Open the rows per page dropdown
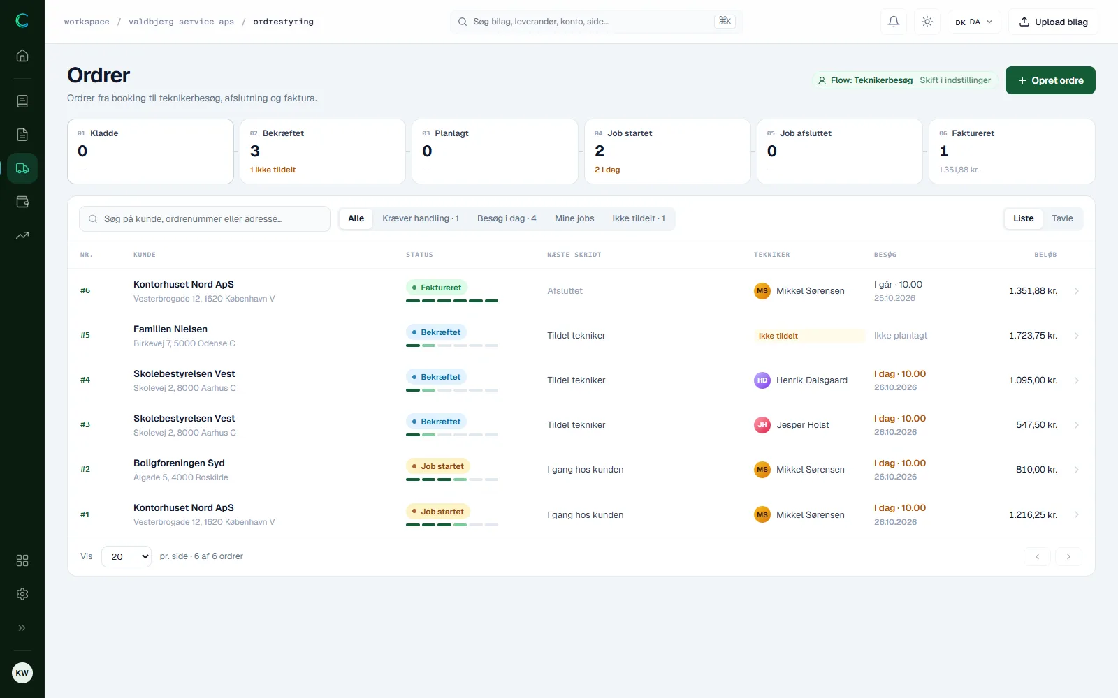Image resolution: width=1118 pixels, height=698 pixels. tap(126, 556)
